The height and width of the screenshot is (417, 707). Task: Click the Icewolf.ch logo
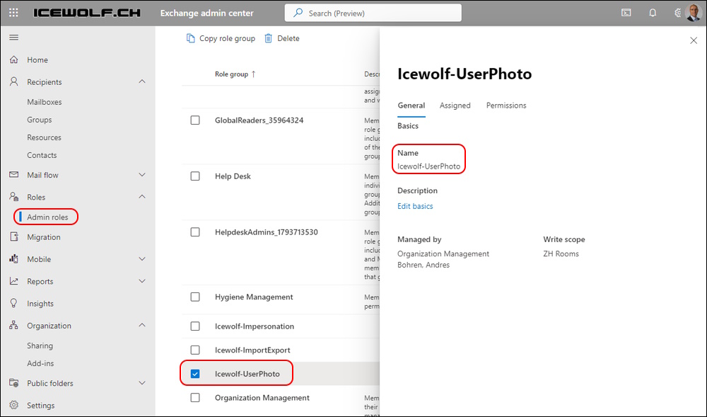click(87, 13)
